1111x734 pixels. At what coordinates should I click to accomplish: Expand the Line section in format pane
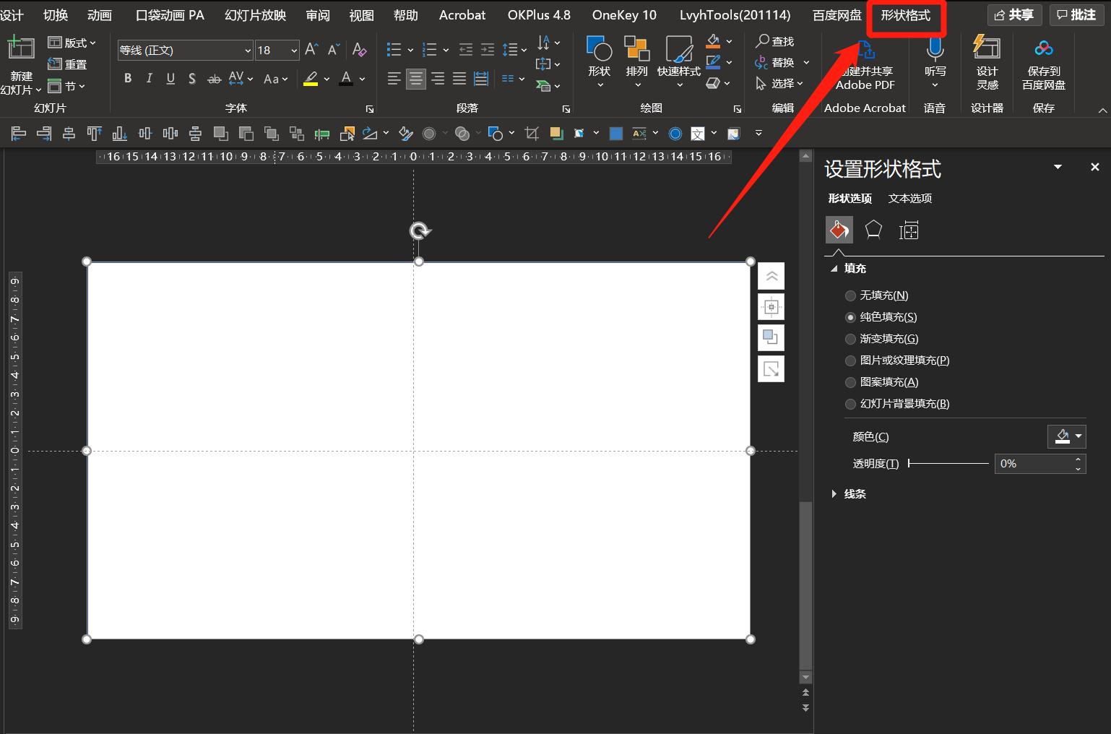[x=834, y=494]
